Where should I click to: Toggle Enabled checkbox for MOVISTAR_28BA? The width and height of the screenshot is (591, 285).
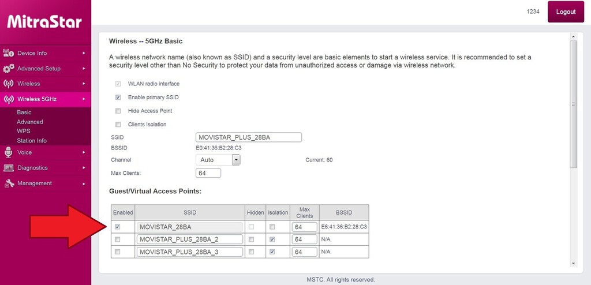118,227
